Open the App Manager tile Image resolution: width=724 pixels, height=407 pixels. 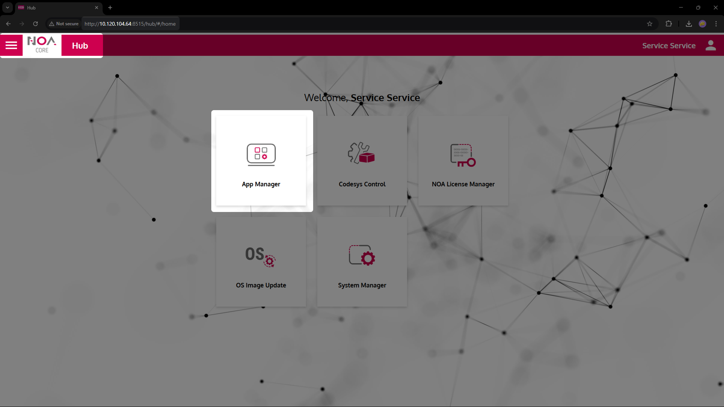[x=261, y=161]
